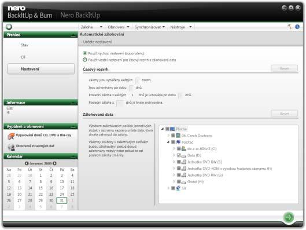This screenshot has height=230, width=306.
Task: Collapse the Vypálení a obnovení panel
Action: coord(73,127)
